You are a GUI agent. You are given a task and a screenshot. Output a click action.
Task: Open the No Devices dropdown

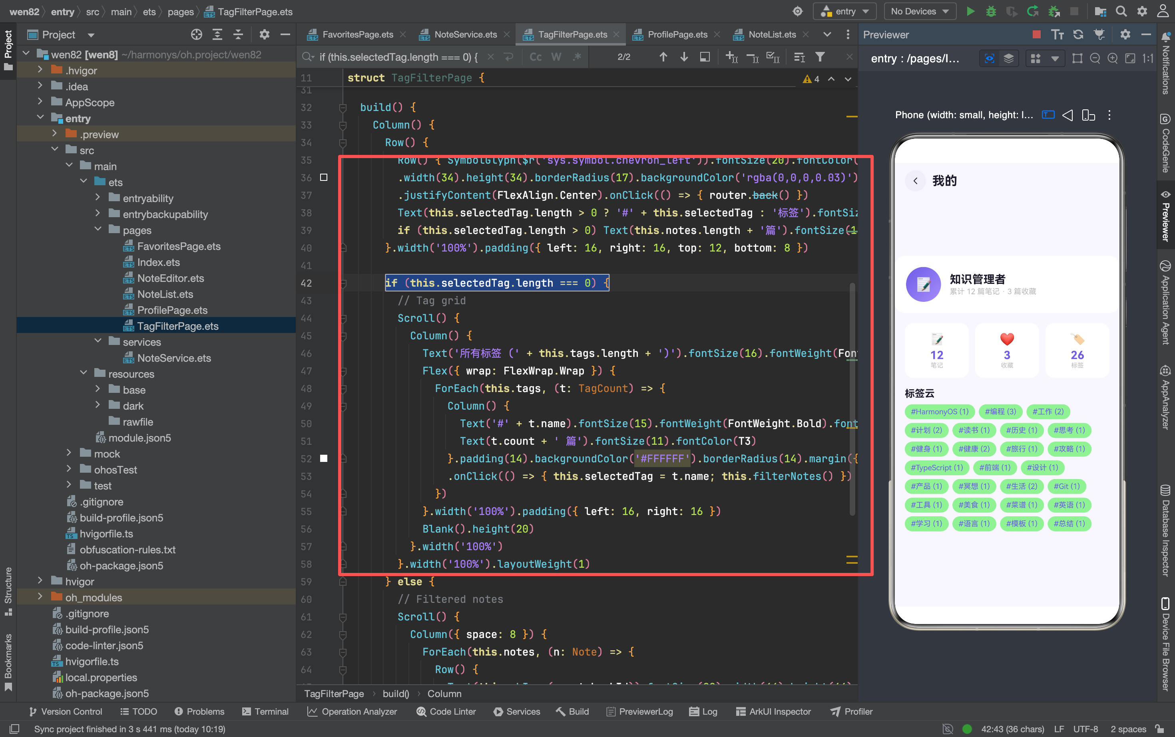(x=919, y=11)
